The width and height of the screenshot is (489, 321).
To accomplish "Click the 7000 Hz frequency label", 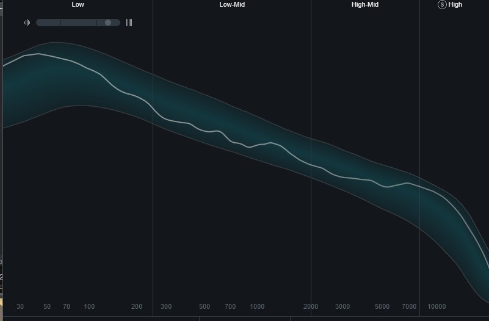I will [x=409, y=306].
